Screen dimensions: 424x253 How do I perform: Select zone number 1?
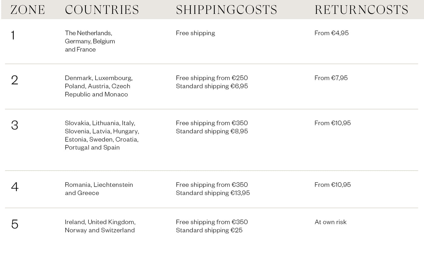[x=13, y=36]
